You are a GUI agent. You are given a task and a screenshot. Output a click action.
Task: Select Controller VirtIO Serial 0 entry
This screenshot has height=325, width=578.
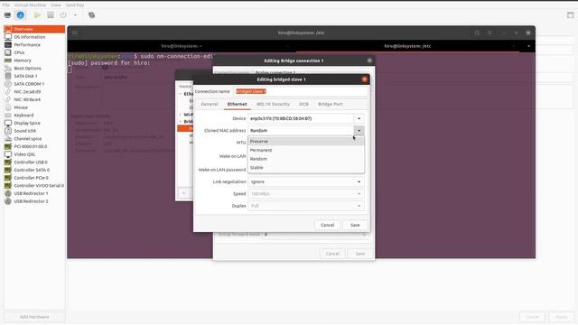point(34,186)
